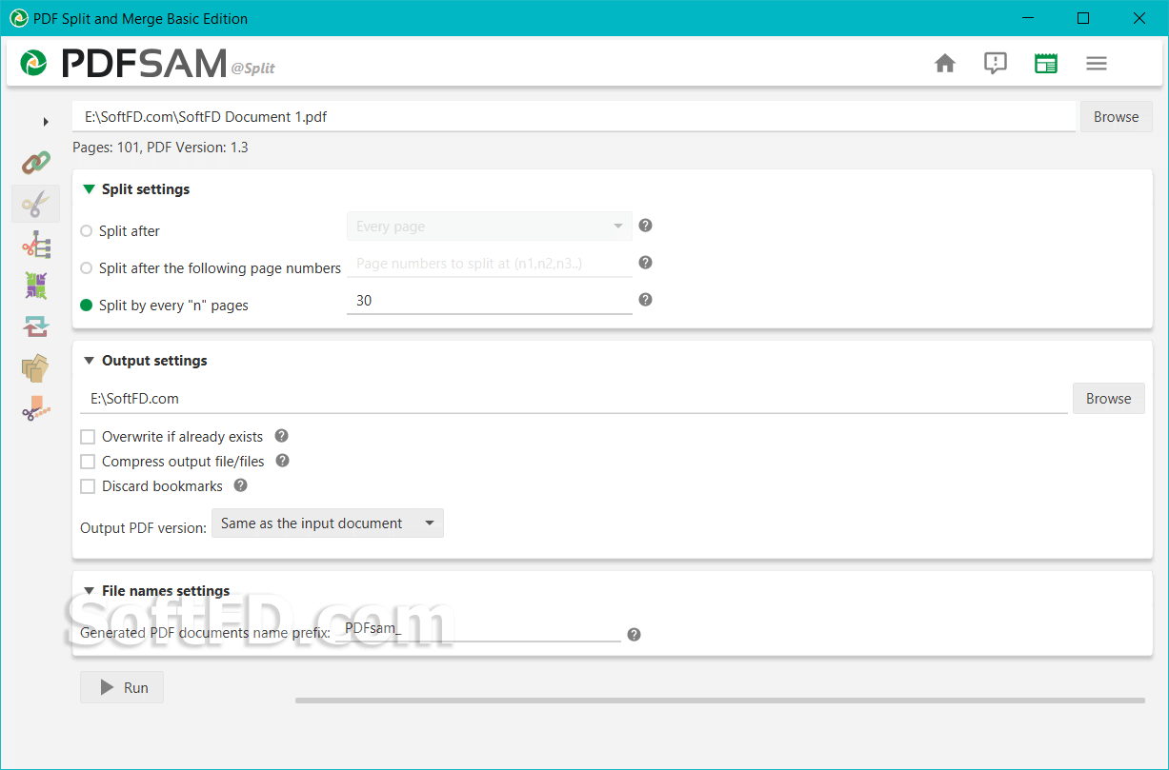Show help for Discard bookmarks
Screen dimensions: 1169x770
pos(241,485)
